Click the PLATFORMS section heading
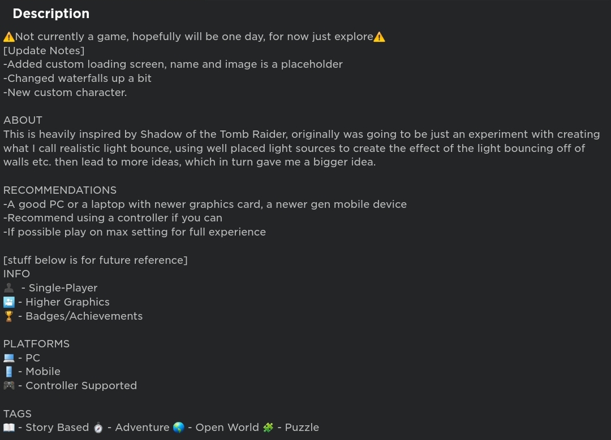The width and height of the screenshot is (611, 440). 36,344
